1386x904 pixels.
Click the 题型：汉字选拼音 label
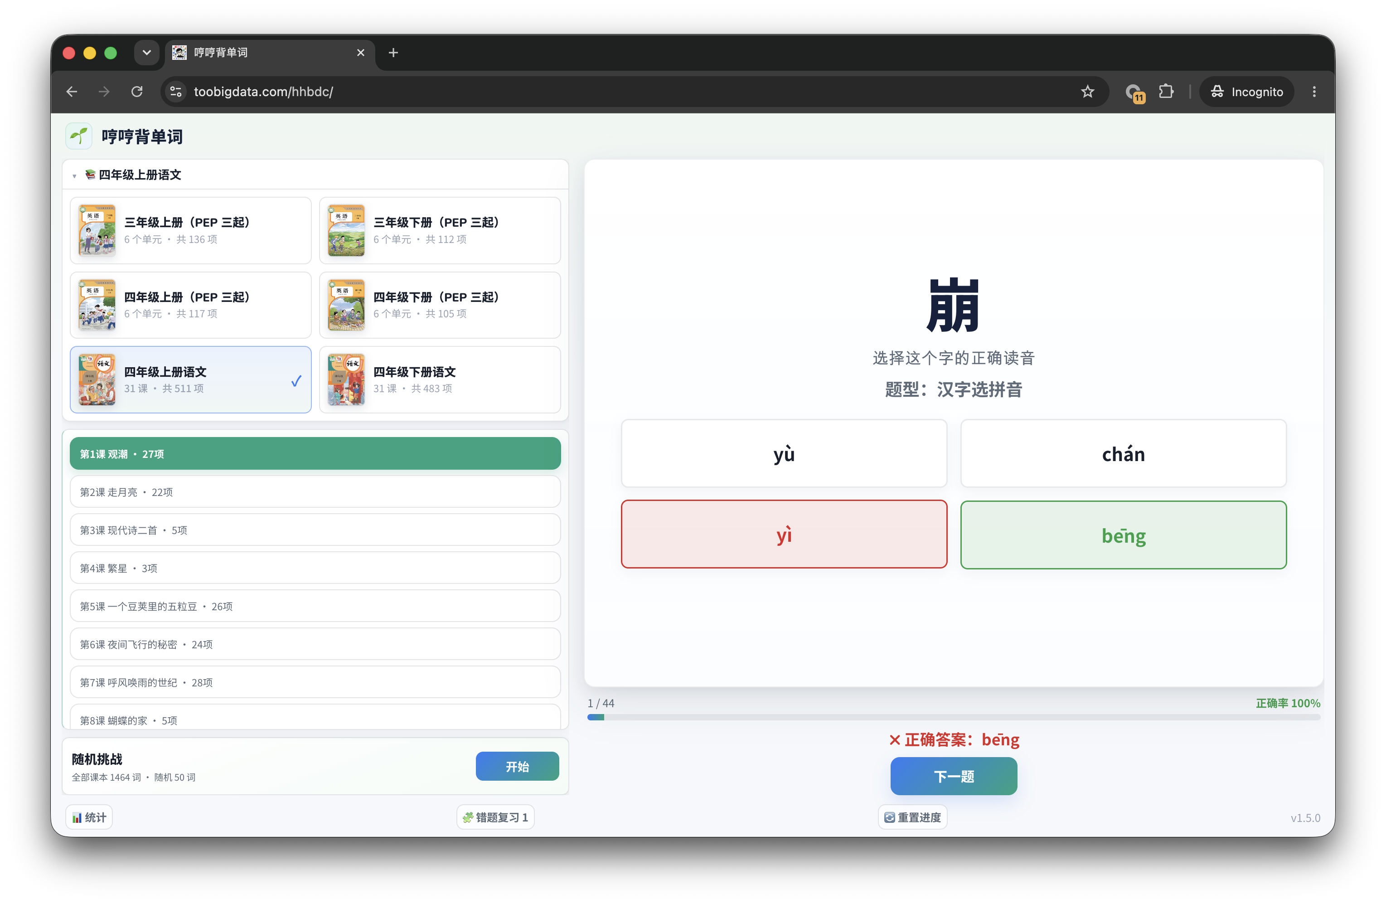(953, 389)
